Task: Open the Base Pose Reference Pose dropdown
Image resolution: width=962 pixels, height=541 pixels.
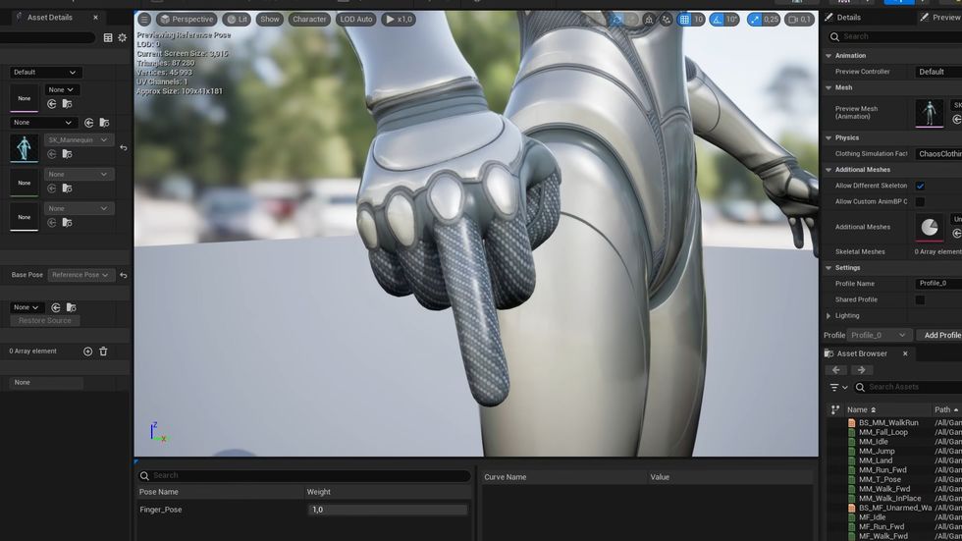Action: pyautogui.click(x=80, y=275)
